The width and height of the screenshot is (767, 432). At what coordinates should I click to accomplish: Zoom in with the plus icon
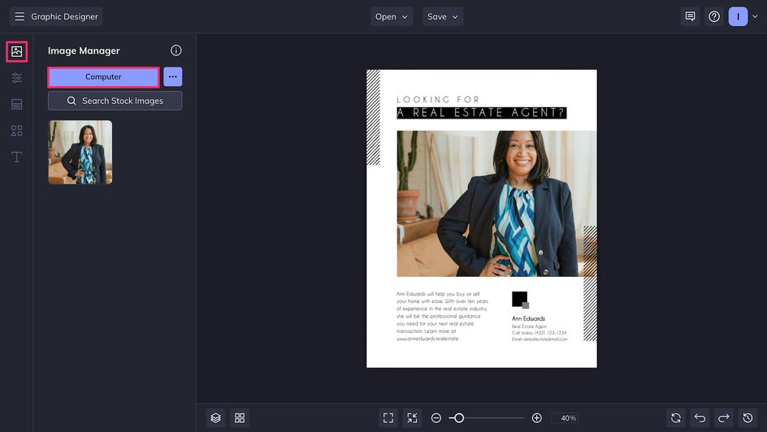[x=536, y=418]
